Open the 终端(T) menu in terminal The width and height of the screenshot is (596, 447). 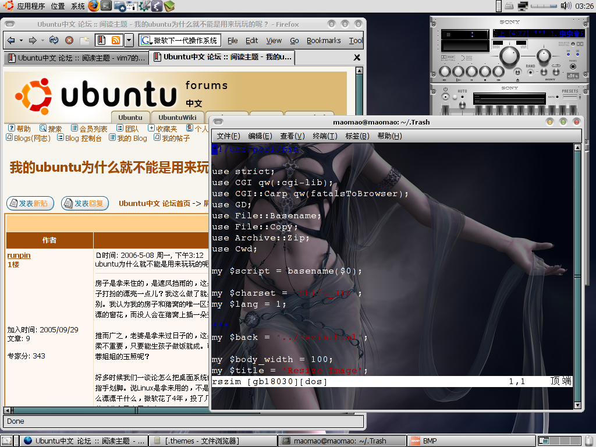pyautogui.click(x=325, y=136)
